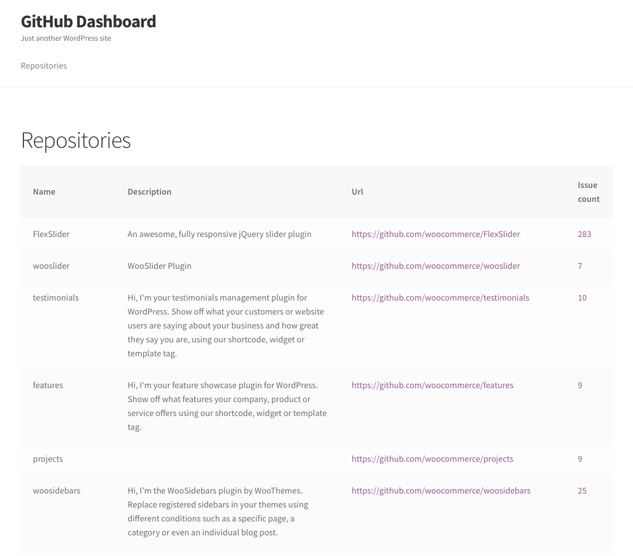Select the Name column header

pyautogui.click(x=44, y=191)
